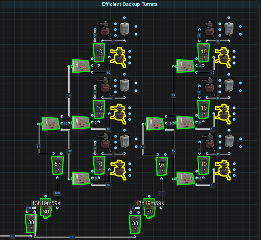Select grey device beside middle-left unhighlighted turret
The width and height of the screenshot is (261, 240).
click(x=124, y=85)
